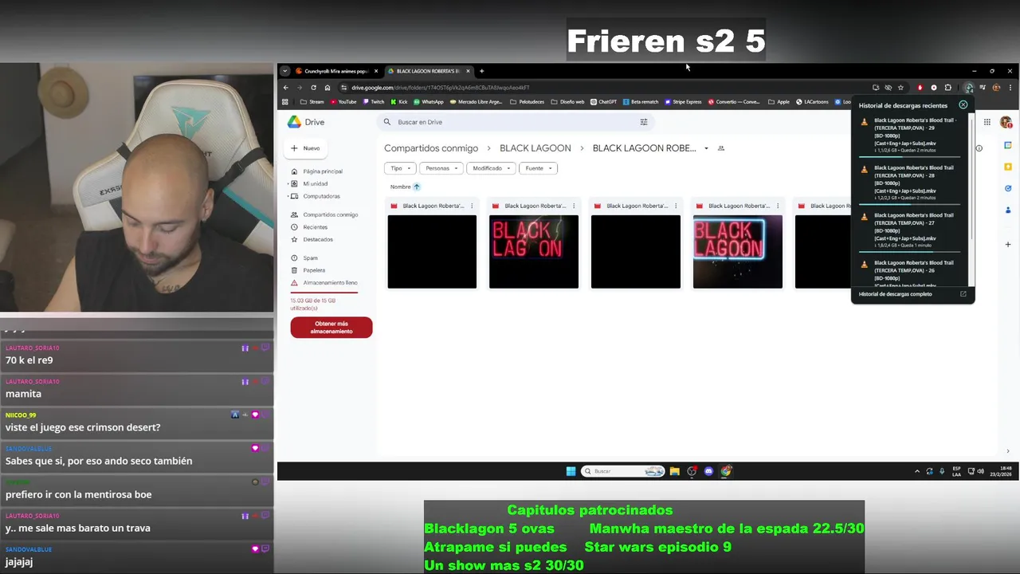Open the Fuente filter dropdown
The height and width of the screenshot is (574, 1020).
click(538, 168)
